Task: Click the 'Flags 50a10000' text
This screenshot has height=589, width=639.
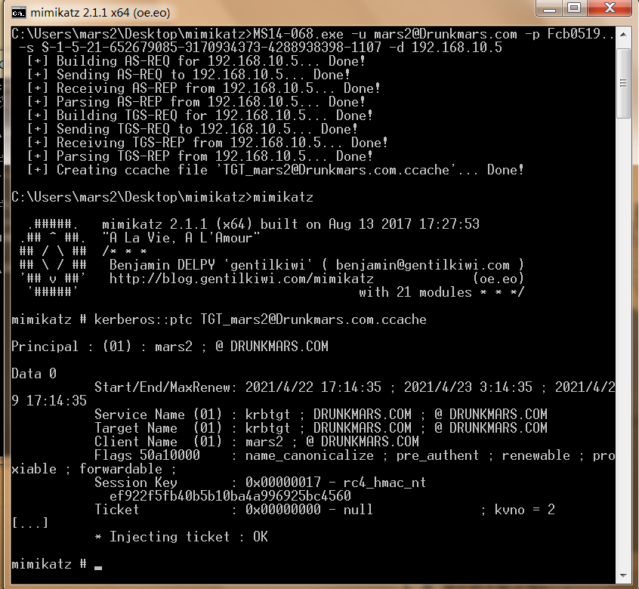Action: tap(147, 455)
